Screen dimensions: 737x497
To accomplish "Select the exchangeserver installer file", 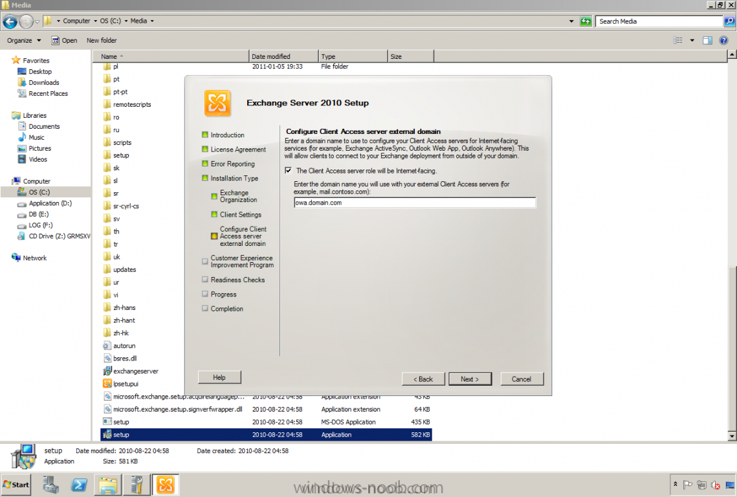I will point(131,371).
